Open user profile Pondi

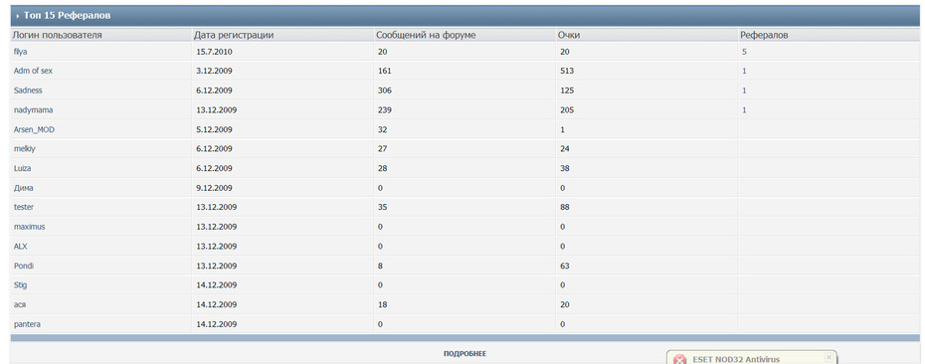click(x=24, y=266)
